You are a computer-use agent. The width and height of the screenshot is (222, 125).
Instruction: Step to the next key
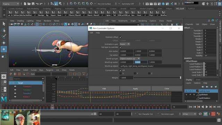pos(211,107)
